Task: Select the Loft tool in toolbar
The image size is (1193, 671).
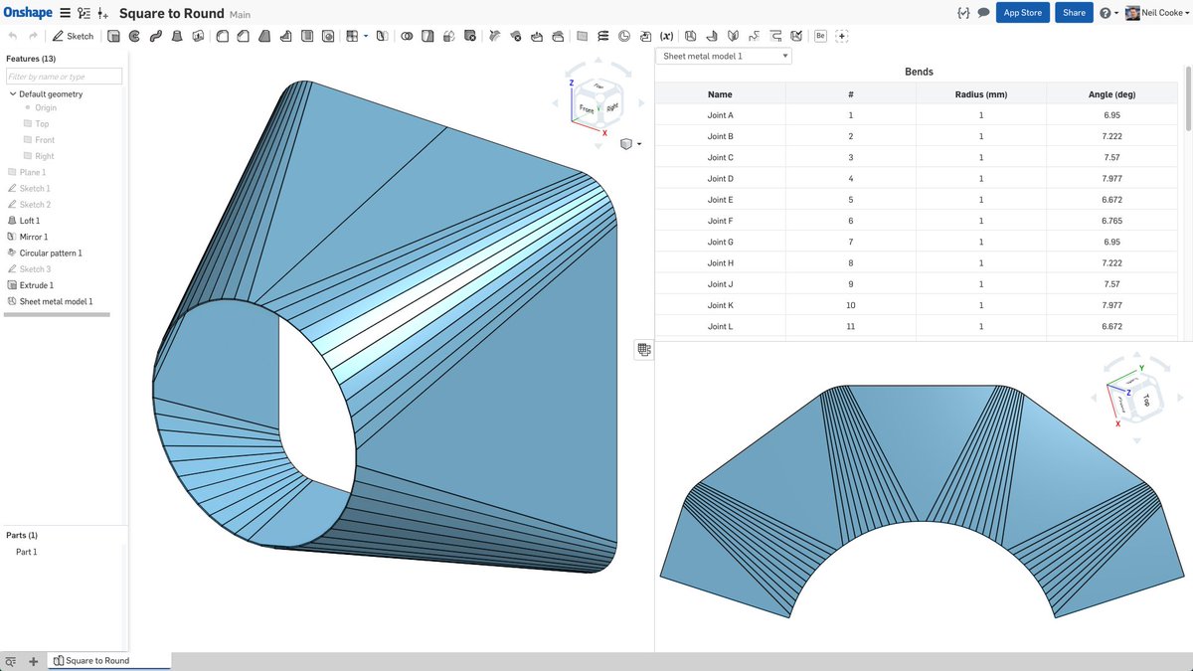Action: [x=176, y=36]
